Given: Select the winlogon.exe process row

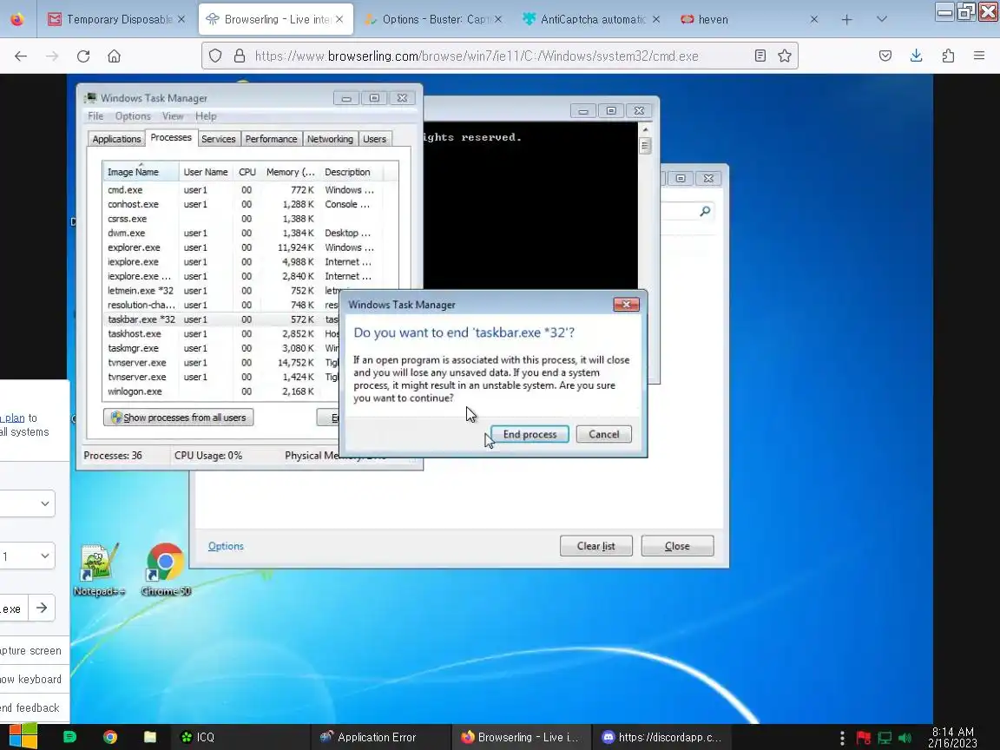Looking at the screenshot, I should [221, 391].
